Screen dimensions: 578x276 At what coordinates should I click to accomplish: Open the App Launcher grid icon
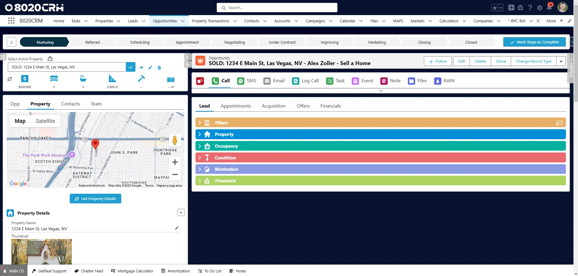(x=11, y=21)
